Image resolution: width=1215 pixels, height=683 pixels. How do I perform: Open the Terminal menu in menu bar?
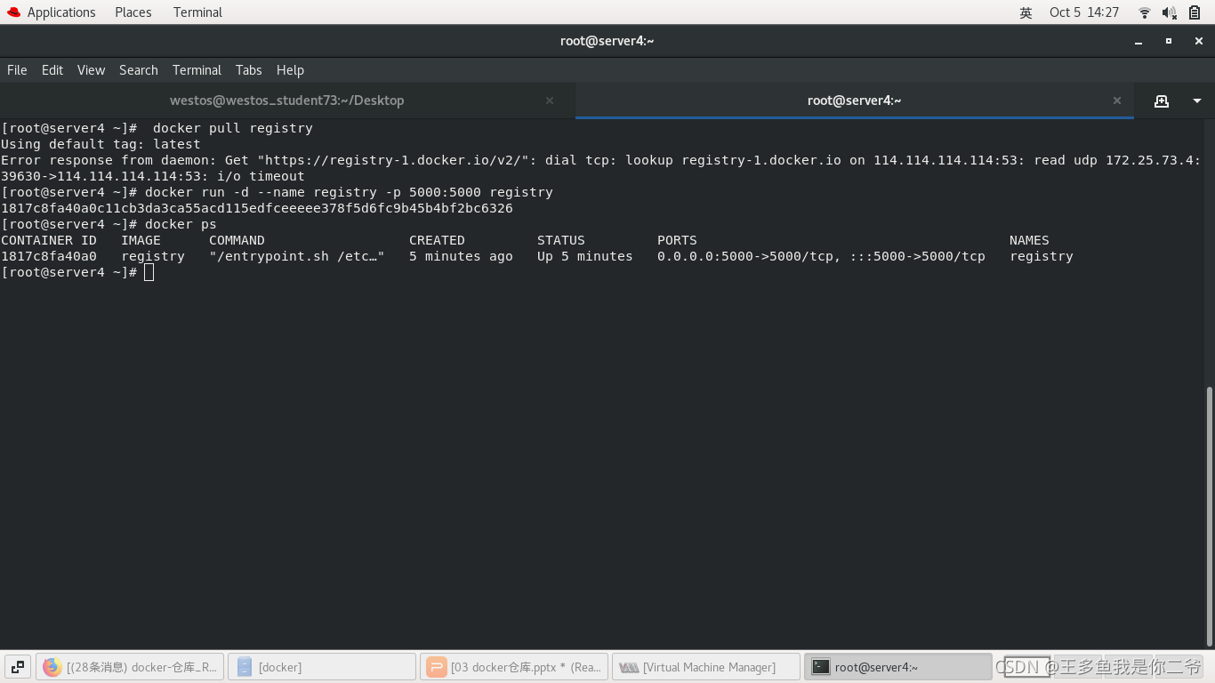[x=197, y=70]
